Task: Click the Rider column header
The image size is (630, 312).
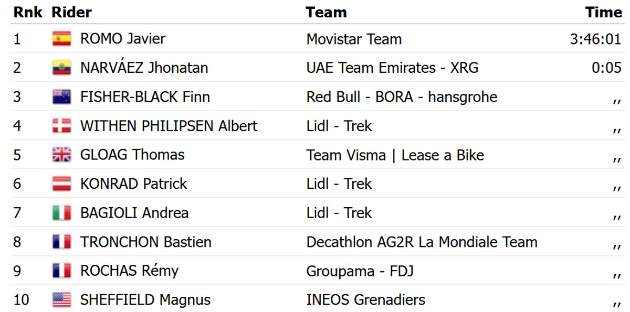Action: tap(71, 12)
